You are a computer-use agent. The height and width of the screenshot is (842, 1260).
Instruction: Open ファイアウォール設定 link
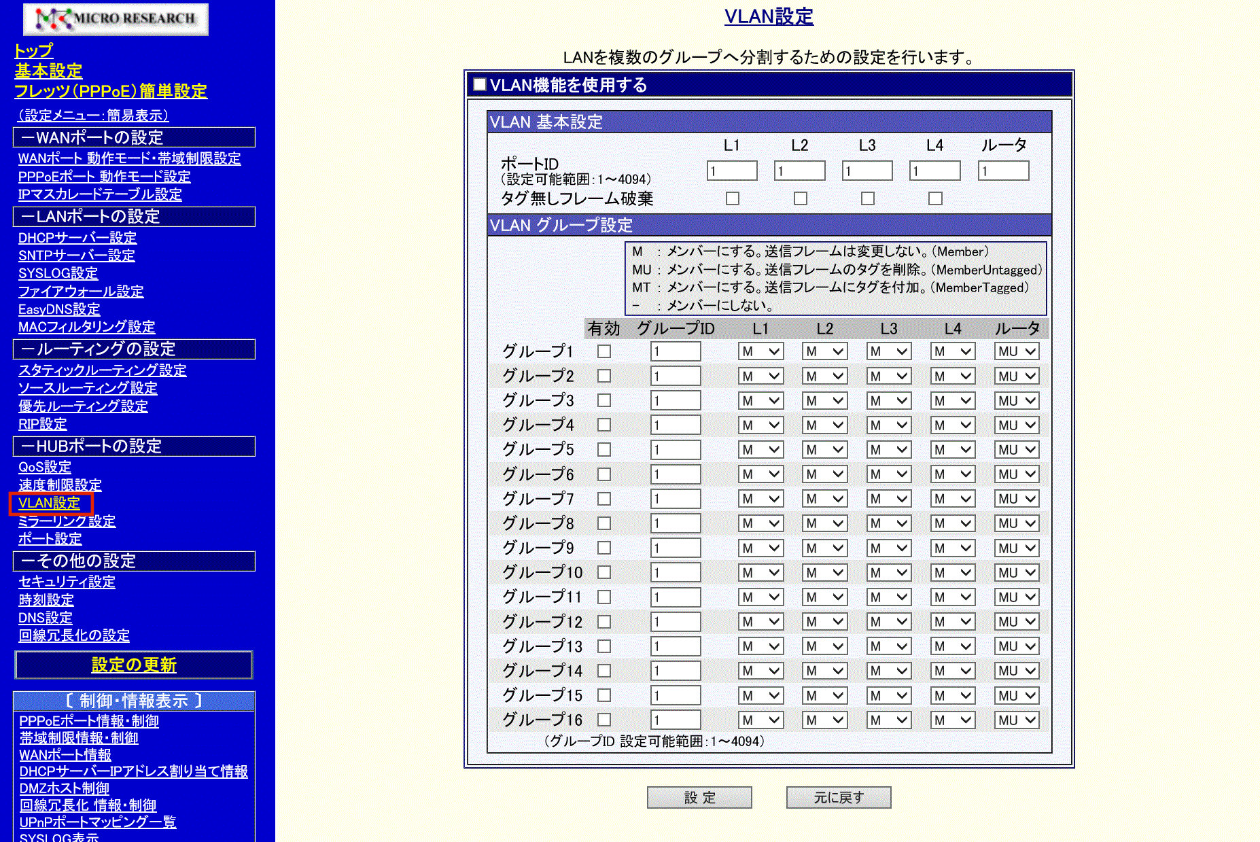[x=81, y=292]
